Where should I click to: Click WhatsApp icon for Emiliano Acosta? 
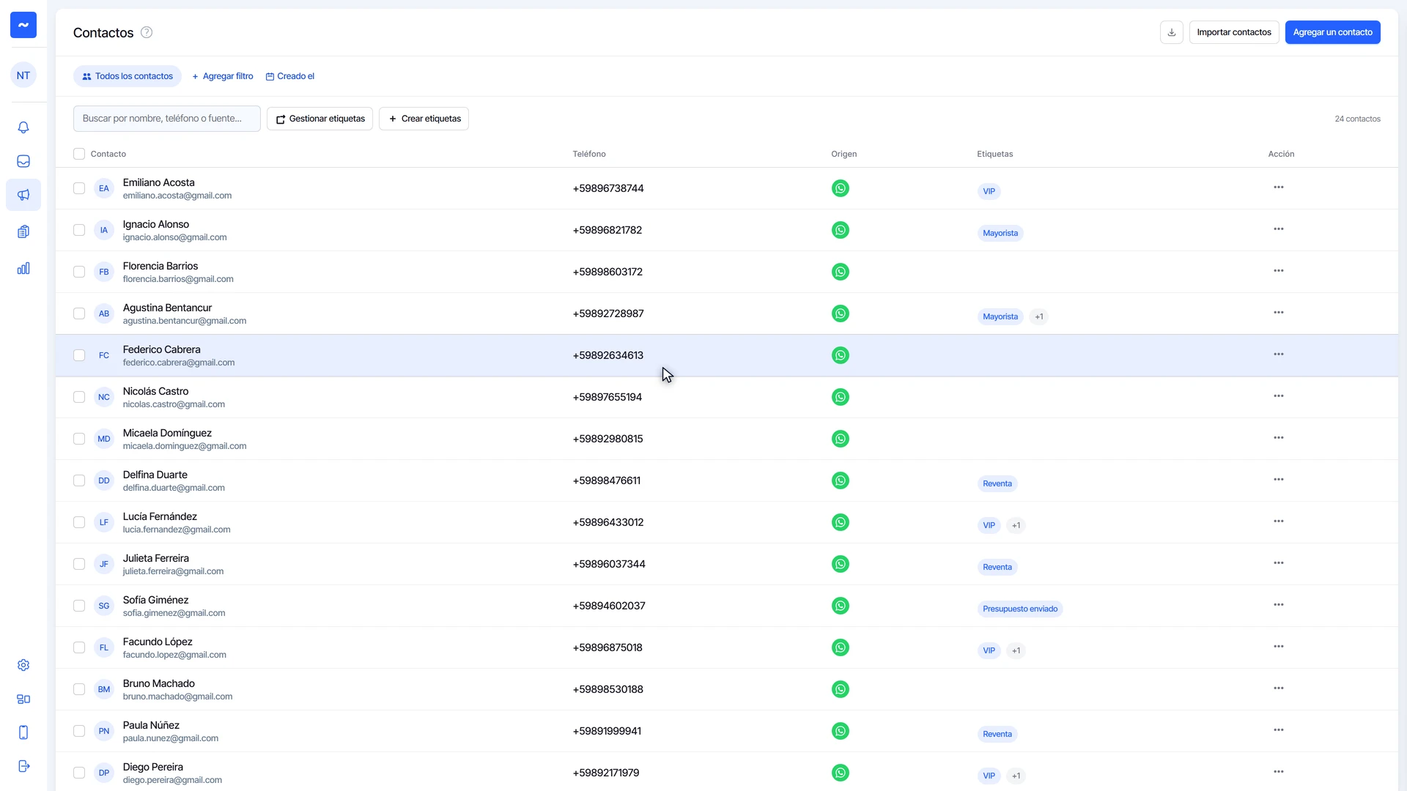tap(841, 188)
